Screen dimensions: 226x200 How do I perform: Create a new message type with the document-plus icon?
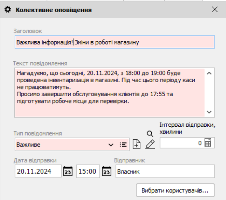click(x=137, y=144)
